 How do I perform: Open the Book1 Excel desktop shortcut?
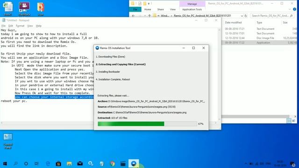(x=8, y=8)
